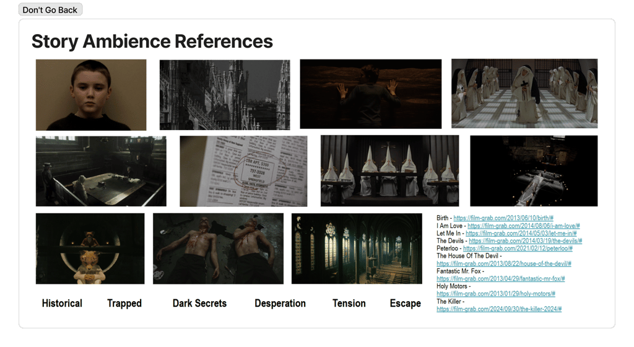The image size is (634, 347).
Task: Click the Escape keyword
Action: [x=405, y=304]
